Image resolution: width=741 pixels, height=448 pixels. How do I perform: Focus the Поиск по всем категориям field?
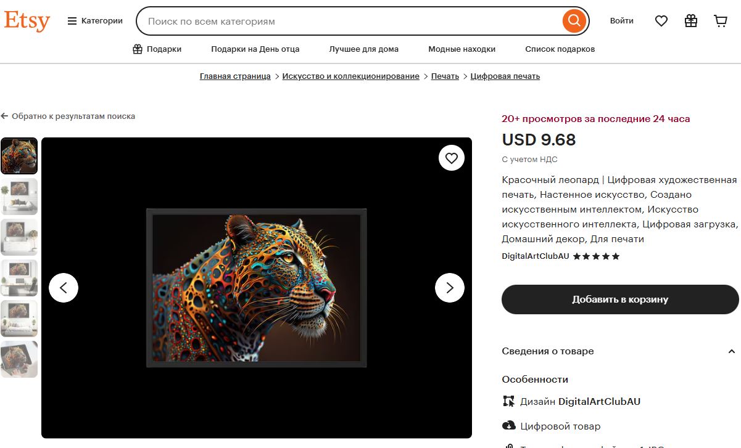pos(352,21)
